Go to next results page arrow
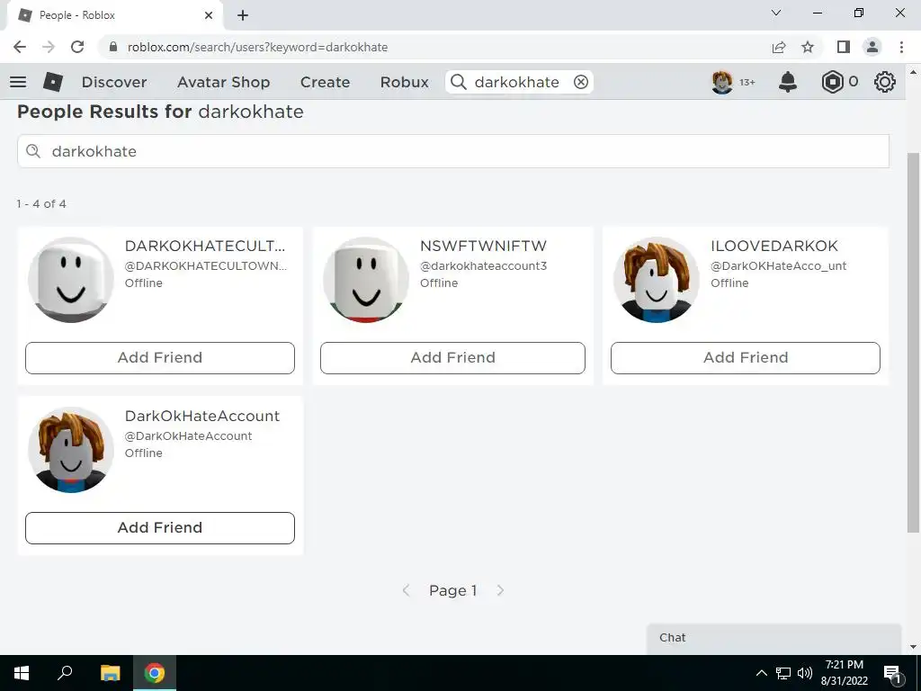 click(x=500, y=590)
